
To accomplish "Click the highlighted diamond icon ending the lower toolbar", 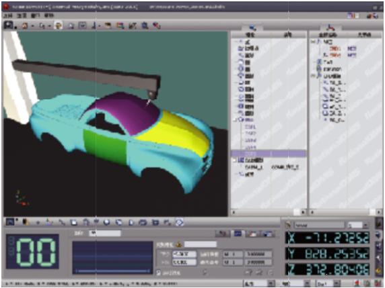I will coord(180,222).
